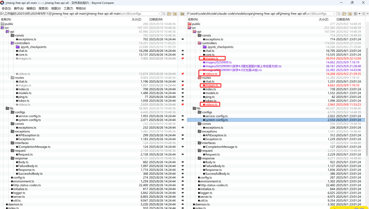The width and height of the screenshot is (369, 209).
Task: Open the right path history dropdown
Action: [x=334, y=14]
